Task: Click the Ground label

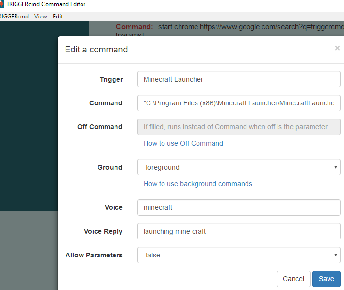Action: pyautogui.click(x=110, y=167)
